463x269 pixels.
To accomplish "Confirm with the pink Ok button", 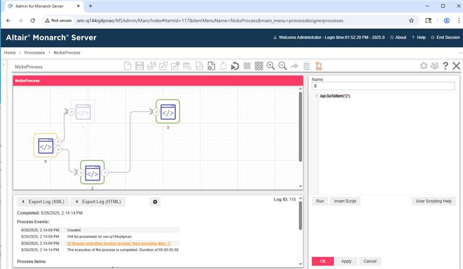I will click(x=323, y=261).
